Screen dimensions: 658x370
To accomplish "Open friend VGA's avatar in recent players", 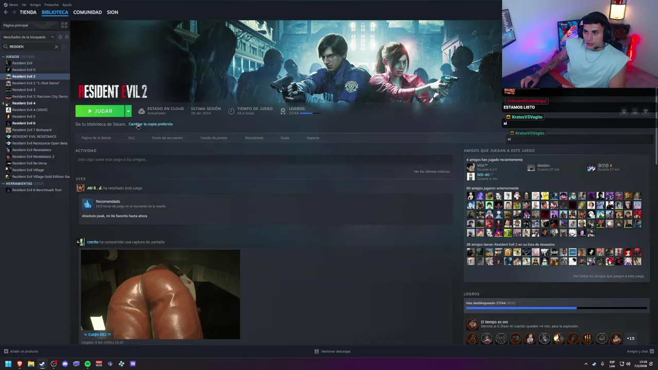I will click(x=470, y=168).
